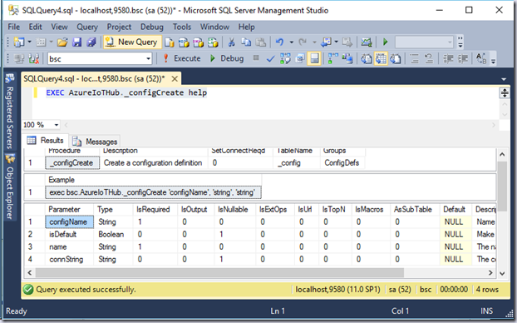
Task: Open the active documents list dropdown
Action: tap(504, 79)
